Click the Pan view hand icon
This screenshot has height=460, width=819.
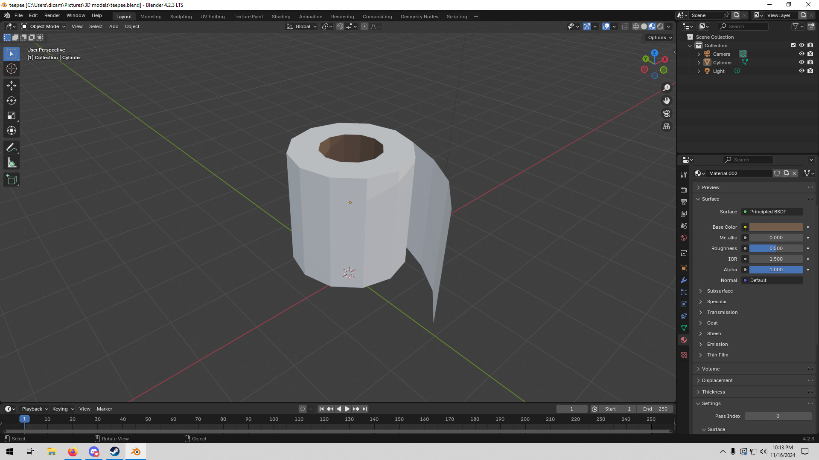[x=667, y=101]
